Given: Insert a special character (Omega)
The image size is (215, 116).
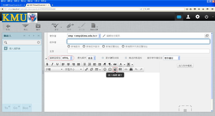Looking at the screenshot, I should (x=110, y=69).
